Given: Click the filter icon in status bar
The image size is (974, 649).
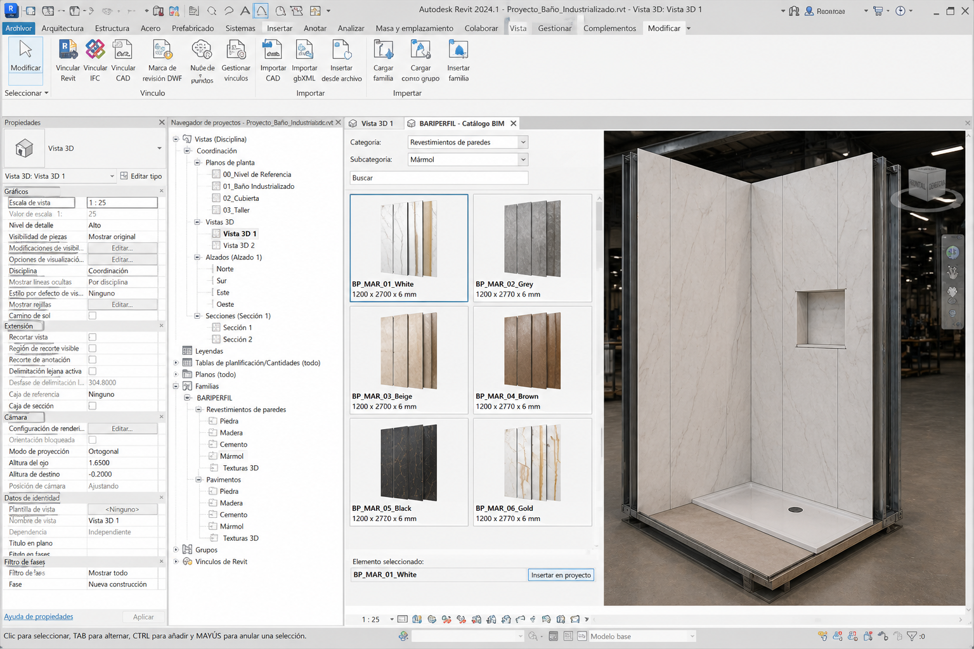Looking at the screenshot, I should tap(912, 636).
